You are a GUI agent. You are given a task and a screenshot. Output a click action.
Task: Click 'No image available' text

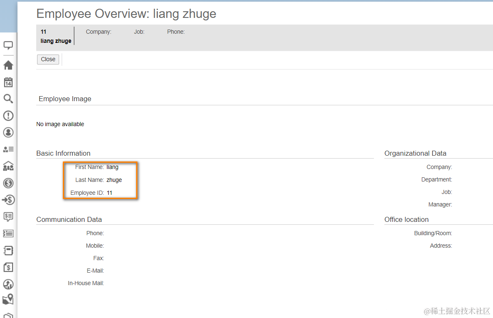[60, 124]
